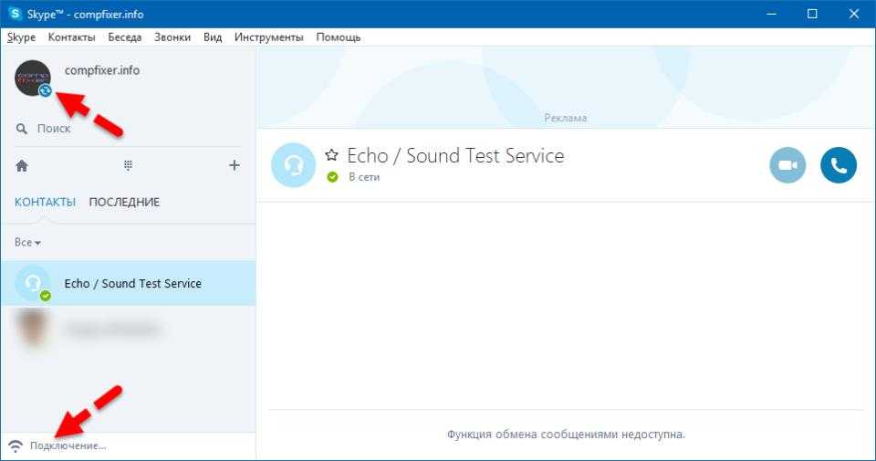Click the messaging unavailable notice text
The image size is (876, 461).
pos(566,435)
